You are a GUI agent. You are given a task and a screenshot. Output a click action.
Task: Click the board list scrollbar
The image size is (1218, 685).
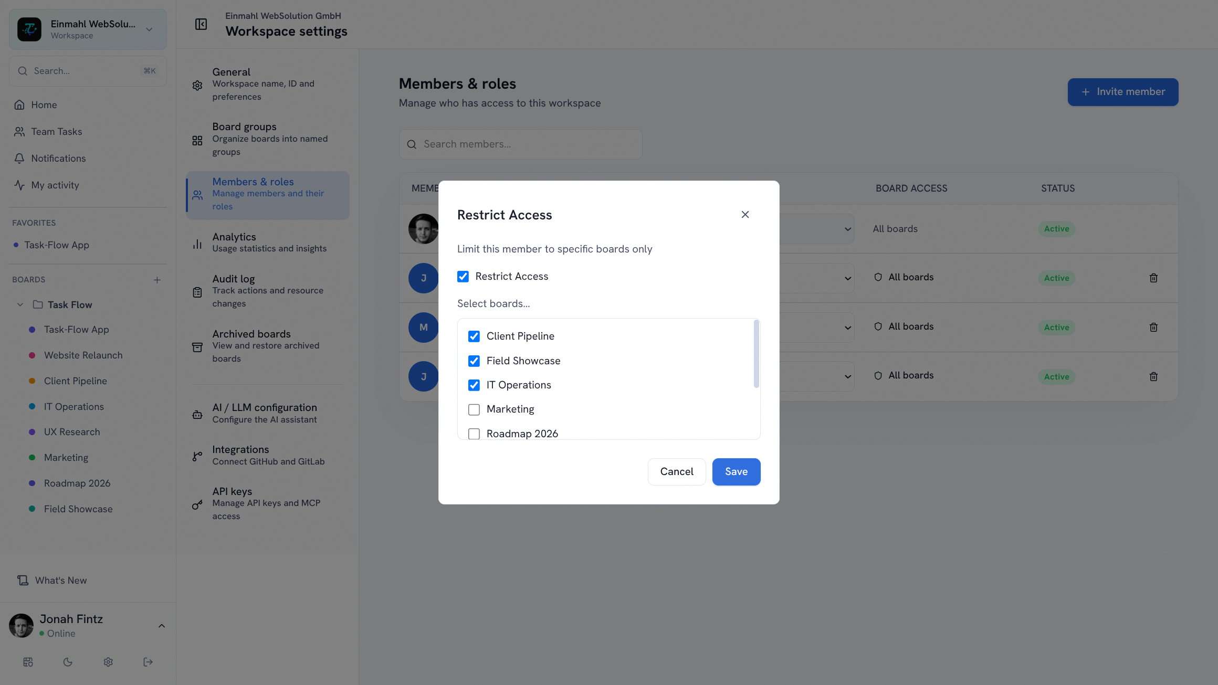coord(756,354)
